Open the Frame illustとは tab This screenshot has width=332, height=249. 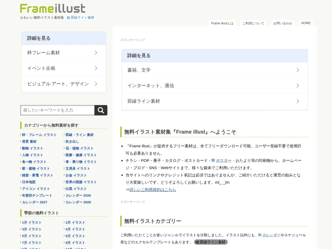click(x=222, y=23)
